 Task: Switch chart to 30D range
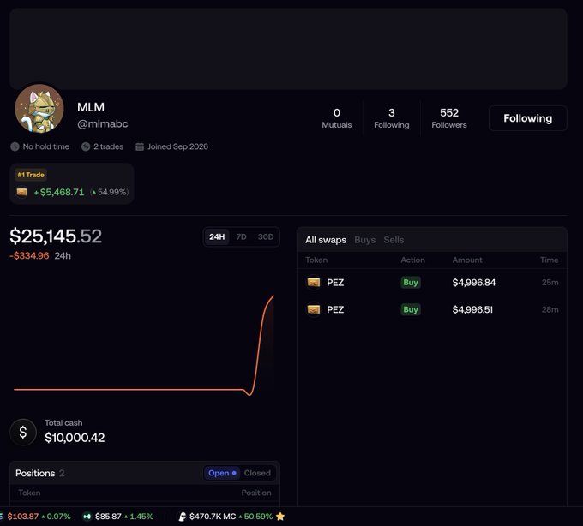click(x=266, y=237)
